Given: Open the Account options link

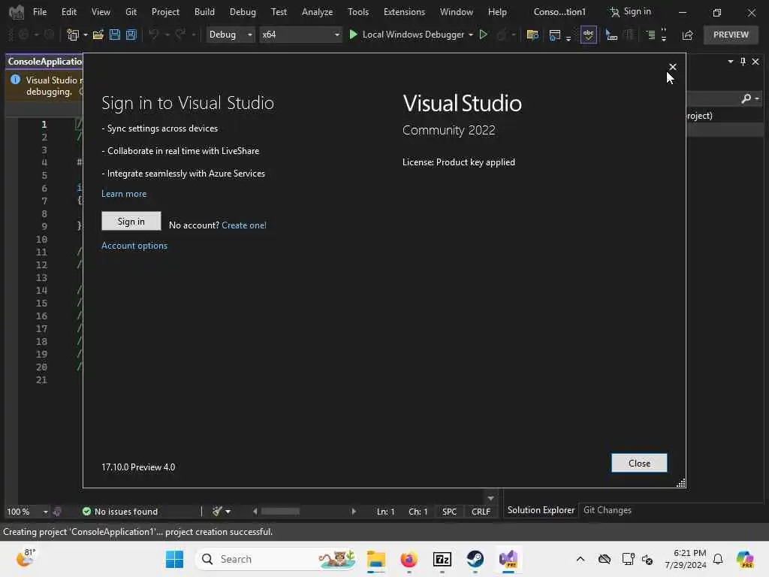Looking at the screenshot, I should (x=134, y=246).
